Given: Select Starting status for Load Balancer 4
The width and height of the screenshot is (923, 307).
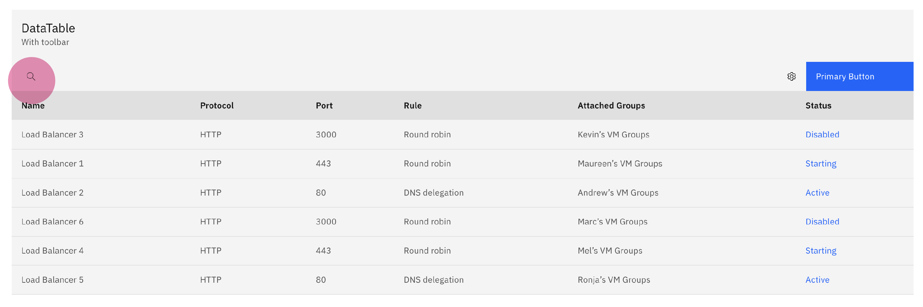Looking at the screenshot, I should 821,251.
